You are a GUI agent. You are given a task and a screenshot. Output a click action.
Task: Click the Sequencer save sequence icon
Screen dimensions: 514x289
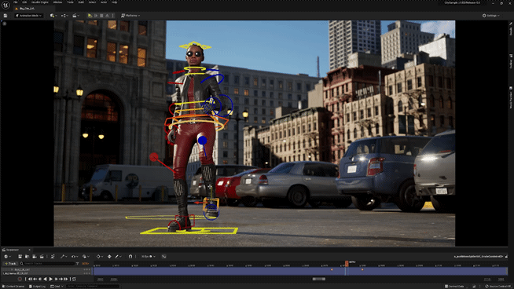20,257
